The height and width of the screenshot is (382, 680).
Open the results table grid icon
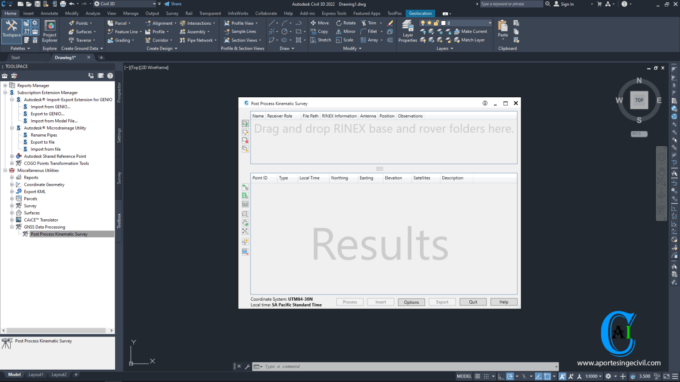coord(245,204)
